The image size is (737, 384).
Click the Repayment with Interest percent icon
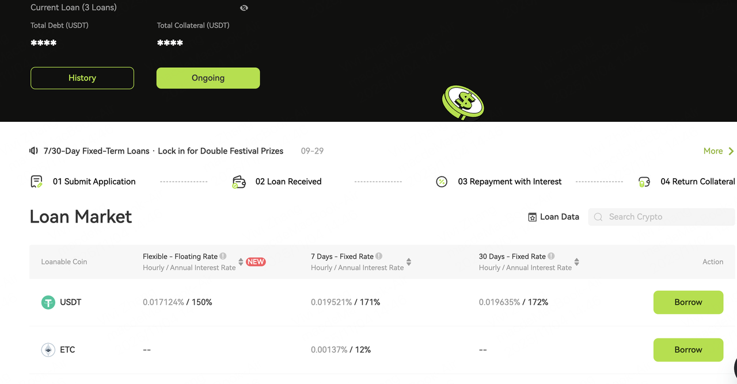pyautogui.click(x=442, y=182)
